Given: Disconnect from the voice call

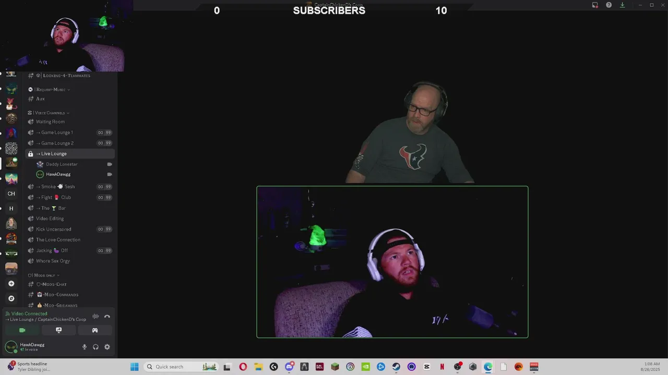Looking at the screenshot, I should (x=107, y=316).
